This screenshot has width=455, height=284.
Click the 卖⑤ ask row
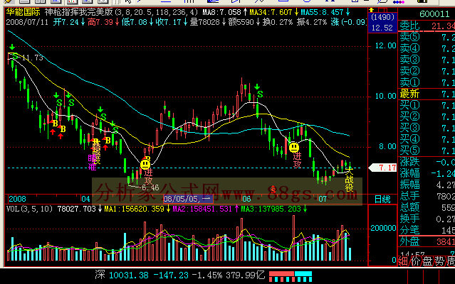tap(427, 37)
